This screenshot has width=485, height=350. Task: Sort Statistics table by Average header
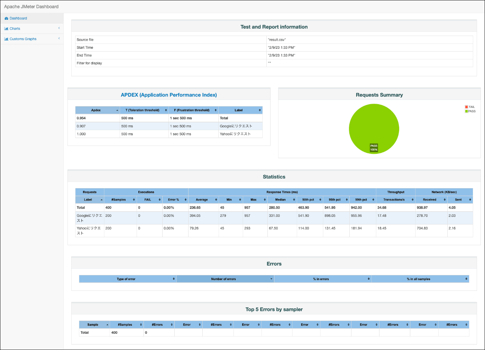(202, 200)
